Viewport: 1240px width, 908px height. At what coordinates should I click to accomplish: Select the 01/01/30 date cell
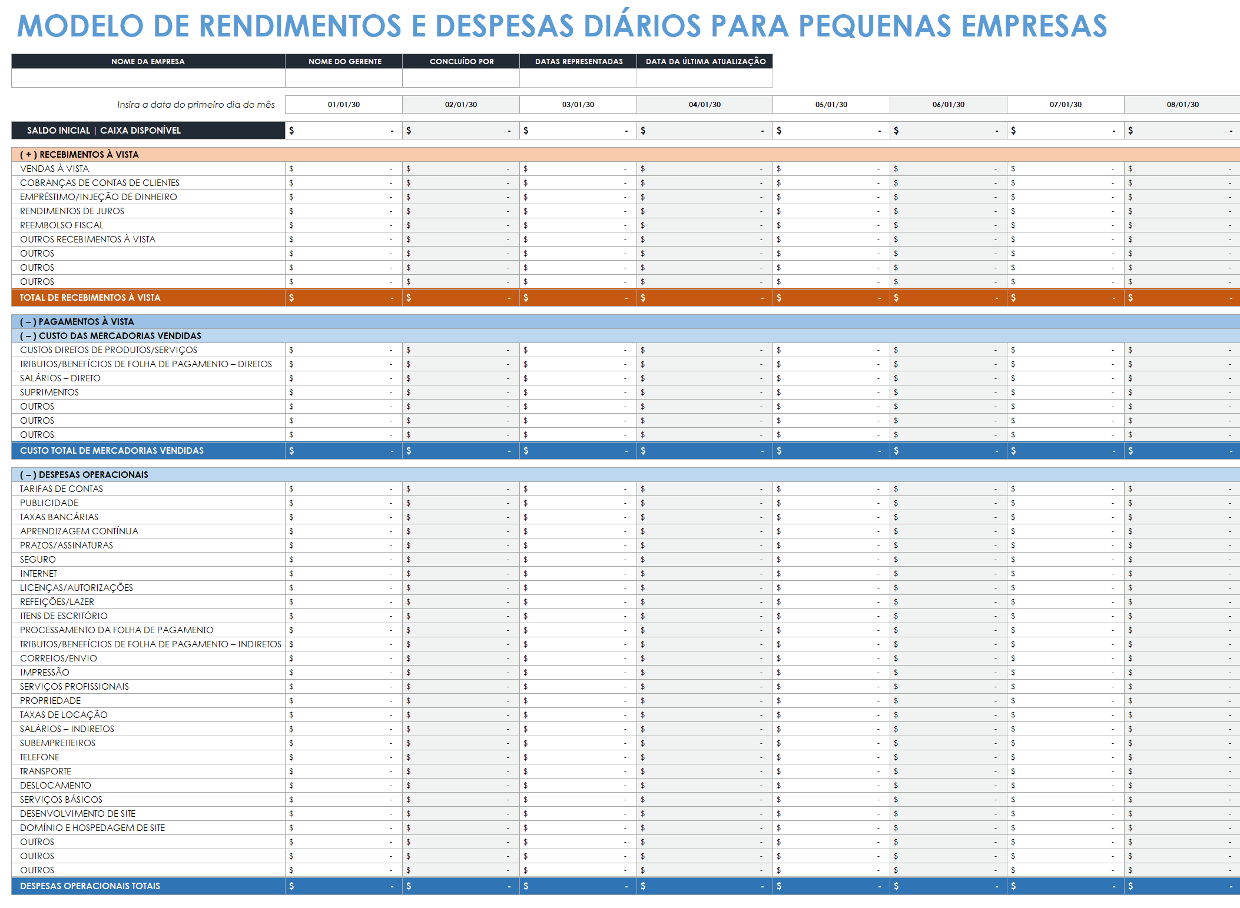coord(344,105)
